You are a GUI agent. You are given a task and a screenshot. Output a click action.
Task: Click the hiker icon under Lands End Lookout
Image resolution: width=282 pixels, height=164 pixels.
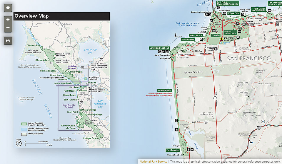[x=167, y=52]
